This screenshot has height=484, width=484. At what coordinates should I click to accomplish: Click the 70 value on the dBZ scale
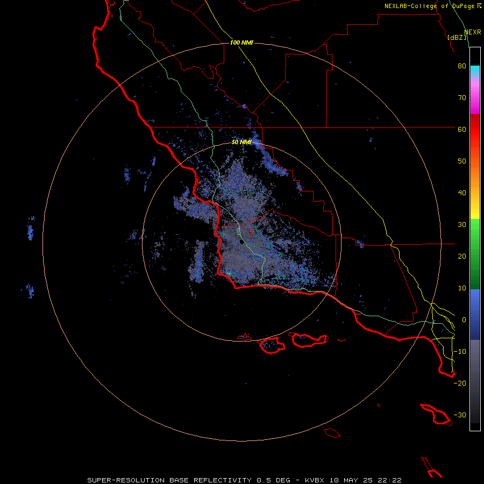click(462, 98)
